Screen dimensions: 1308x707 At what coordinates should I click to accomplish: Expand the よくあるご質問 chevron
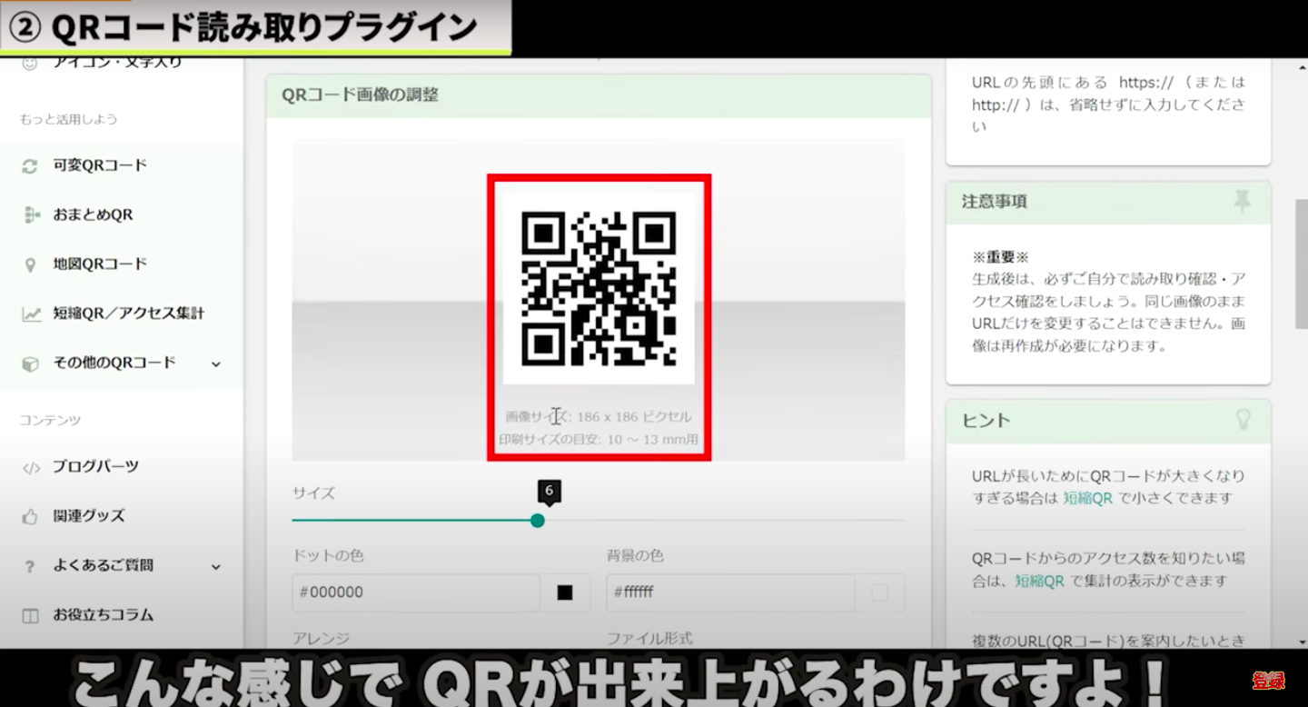pyautogui.click(x=216, y=566)
